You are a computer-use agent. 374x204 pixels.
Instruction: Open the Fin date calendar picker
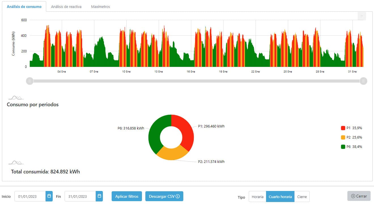pyautogui.click(x=99, y=196)
